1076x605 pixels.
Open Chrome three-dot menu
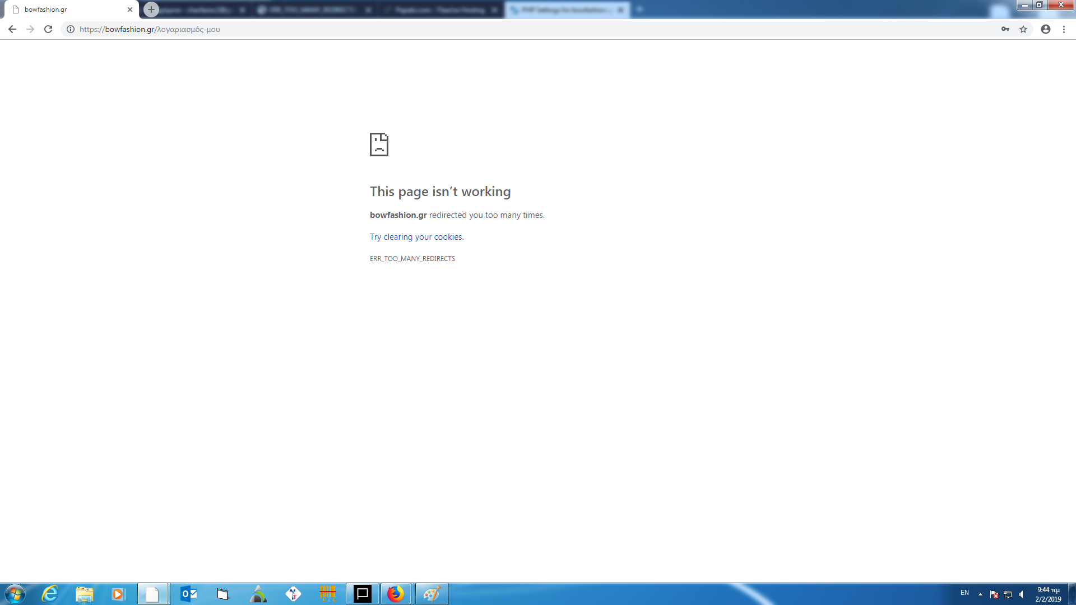[x=1064, y=29]
